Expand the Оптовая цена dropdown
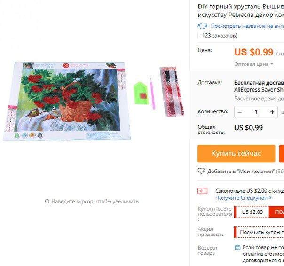Image resolution: width=284 pixels, height=266 pixels. coord(253,64)
